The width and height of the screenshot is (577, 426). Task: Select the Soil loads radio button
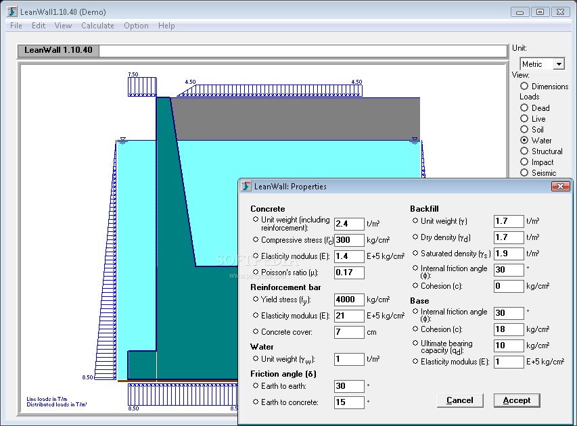(x=524, y=130)
